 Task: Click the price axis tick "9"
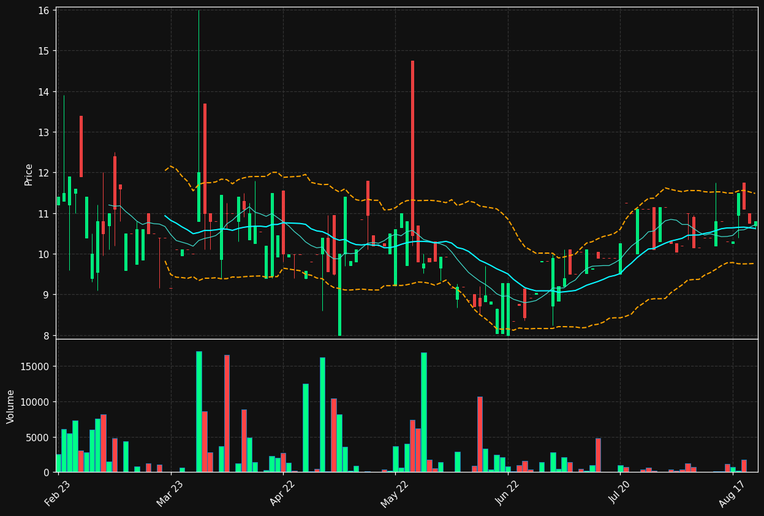pos(47,295)
